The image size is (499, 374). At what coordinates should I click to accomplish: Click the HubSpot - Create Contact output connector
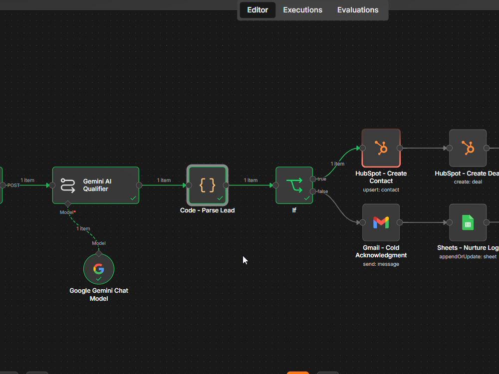[x=400, y=148]
